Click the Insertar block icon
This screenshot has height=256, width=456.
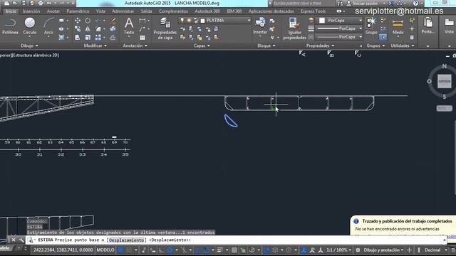(260, 26)
